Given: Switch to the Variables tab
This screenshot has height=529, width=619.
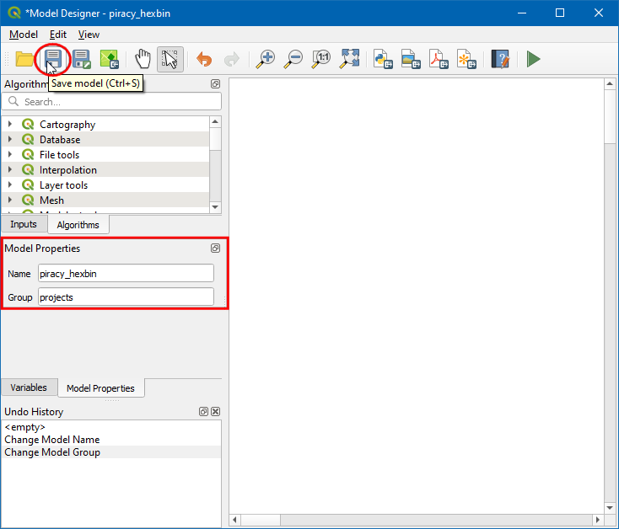Looking at the screenshot, I should 29,387.
